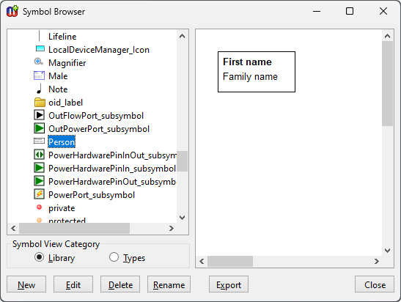Click the red private dot icon
This screenshot has width=401, height=302.
[x=39, y=207]
